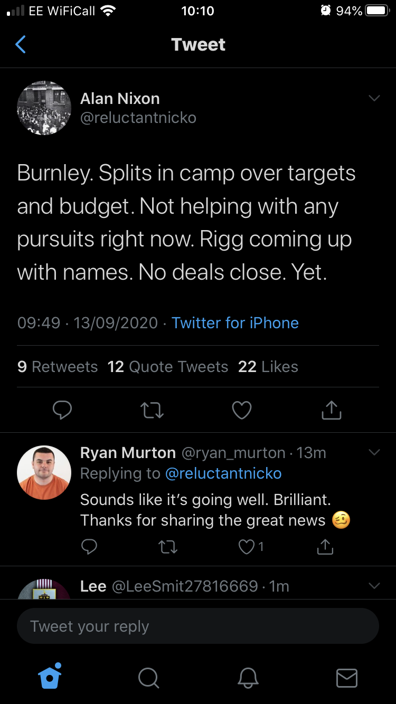Retweet Ryan Murton's reply
This screenshot has height=704, width=396.
pos(168,547)
